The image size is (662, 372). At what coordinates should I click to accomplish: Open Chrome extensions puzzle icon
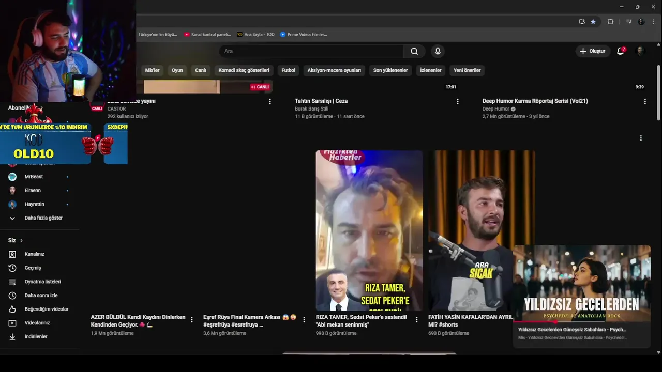coord(610,22)
